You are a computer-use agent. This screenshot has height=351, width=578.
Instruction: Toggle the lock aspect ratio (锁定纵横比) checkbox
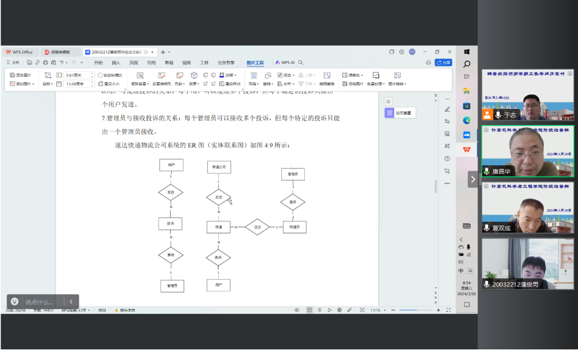point(100,75)
